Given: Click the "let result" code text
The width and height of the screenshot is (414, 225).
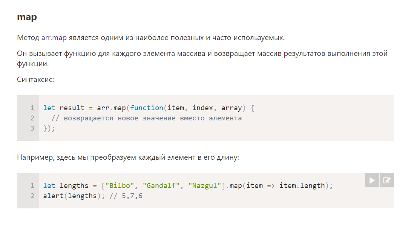Looking at the screenshot, I should (64, 108).
